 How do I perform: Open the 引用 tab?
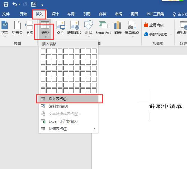click(x=87, y=14)
